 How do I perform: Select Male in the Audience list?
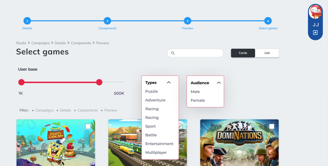[x=195, y=92]
